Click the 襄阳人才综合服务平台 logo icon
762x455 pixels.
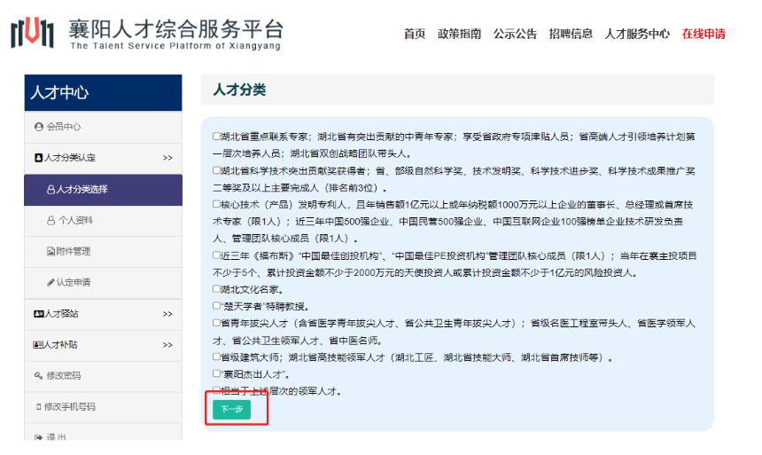point(33,34)
